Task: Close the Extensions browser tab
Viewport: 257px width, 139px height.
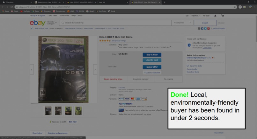Action: (x=31, y=2)
